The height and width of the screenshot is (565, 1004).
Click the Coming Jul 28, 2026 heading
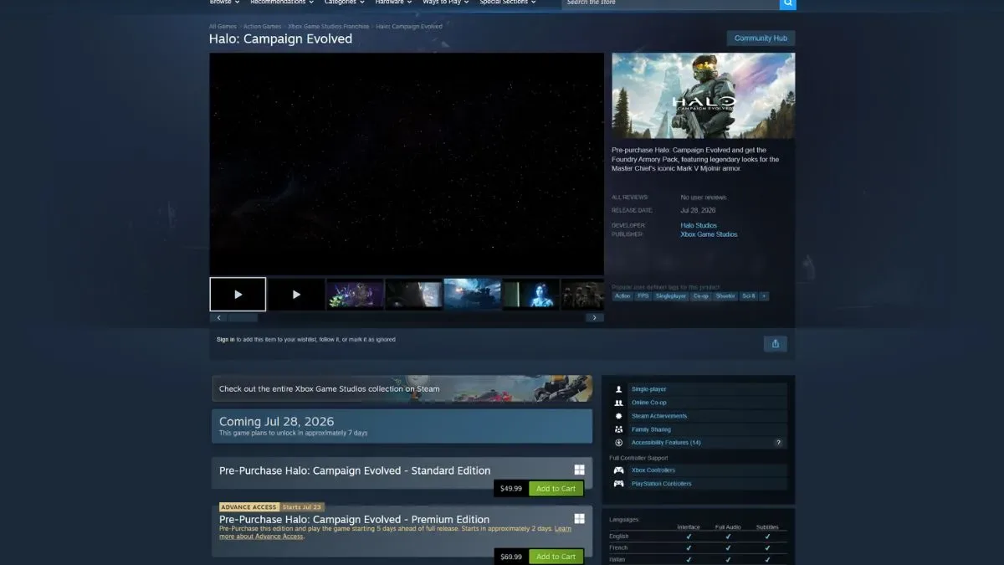point(277,421)
